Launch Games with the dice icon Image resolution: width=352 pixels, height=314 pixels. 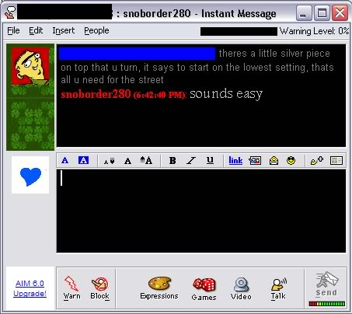[204, 289]
